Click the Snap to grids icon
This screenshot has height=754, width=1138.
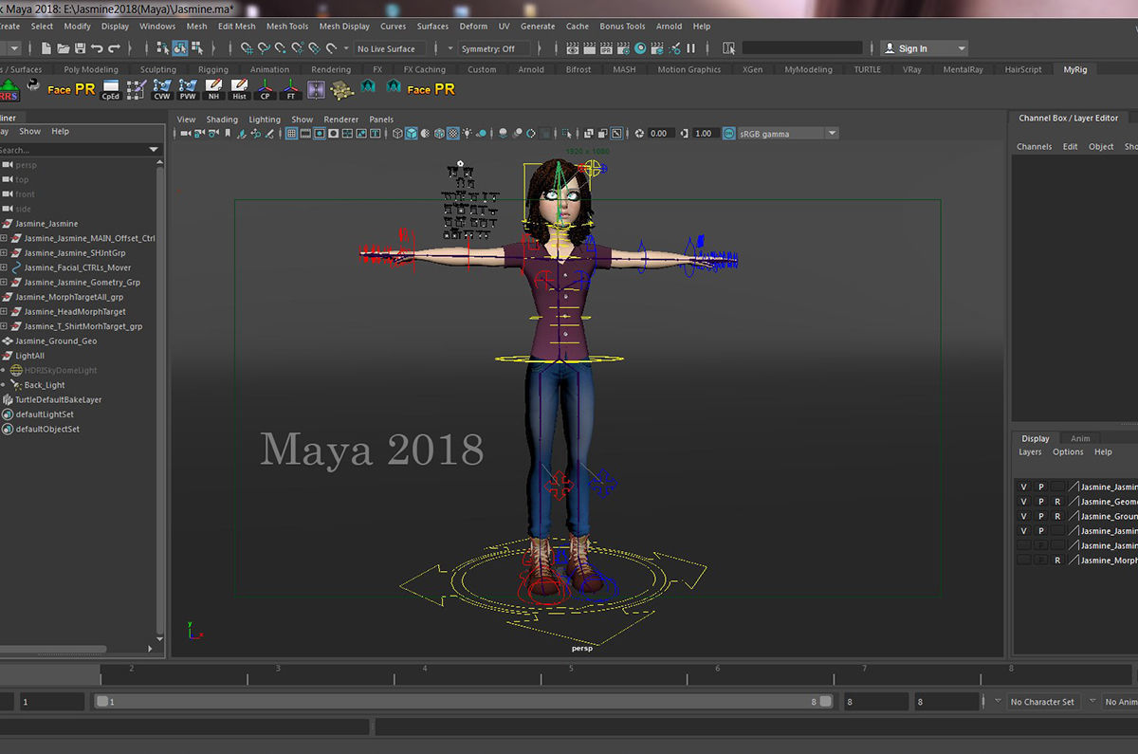tap(246, 48)
